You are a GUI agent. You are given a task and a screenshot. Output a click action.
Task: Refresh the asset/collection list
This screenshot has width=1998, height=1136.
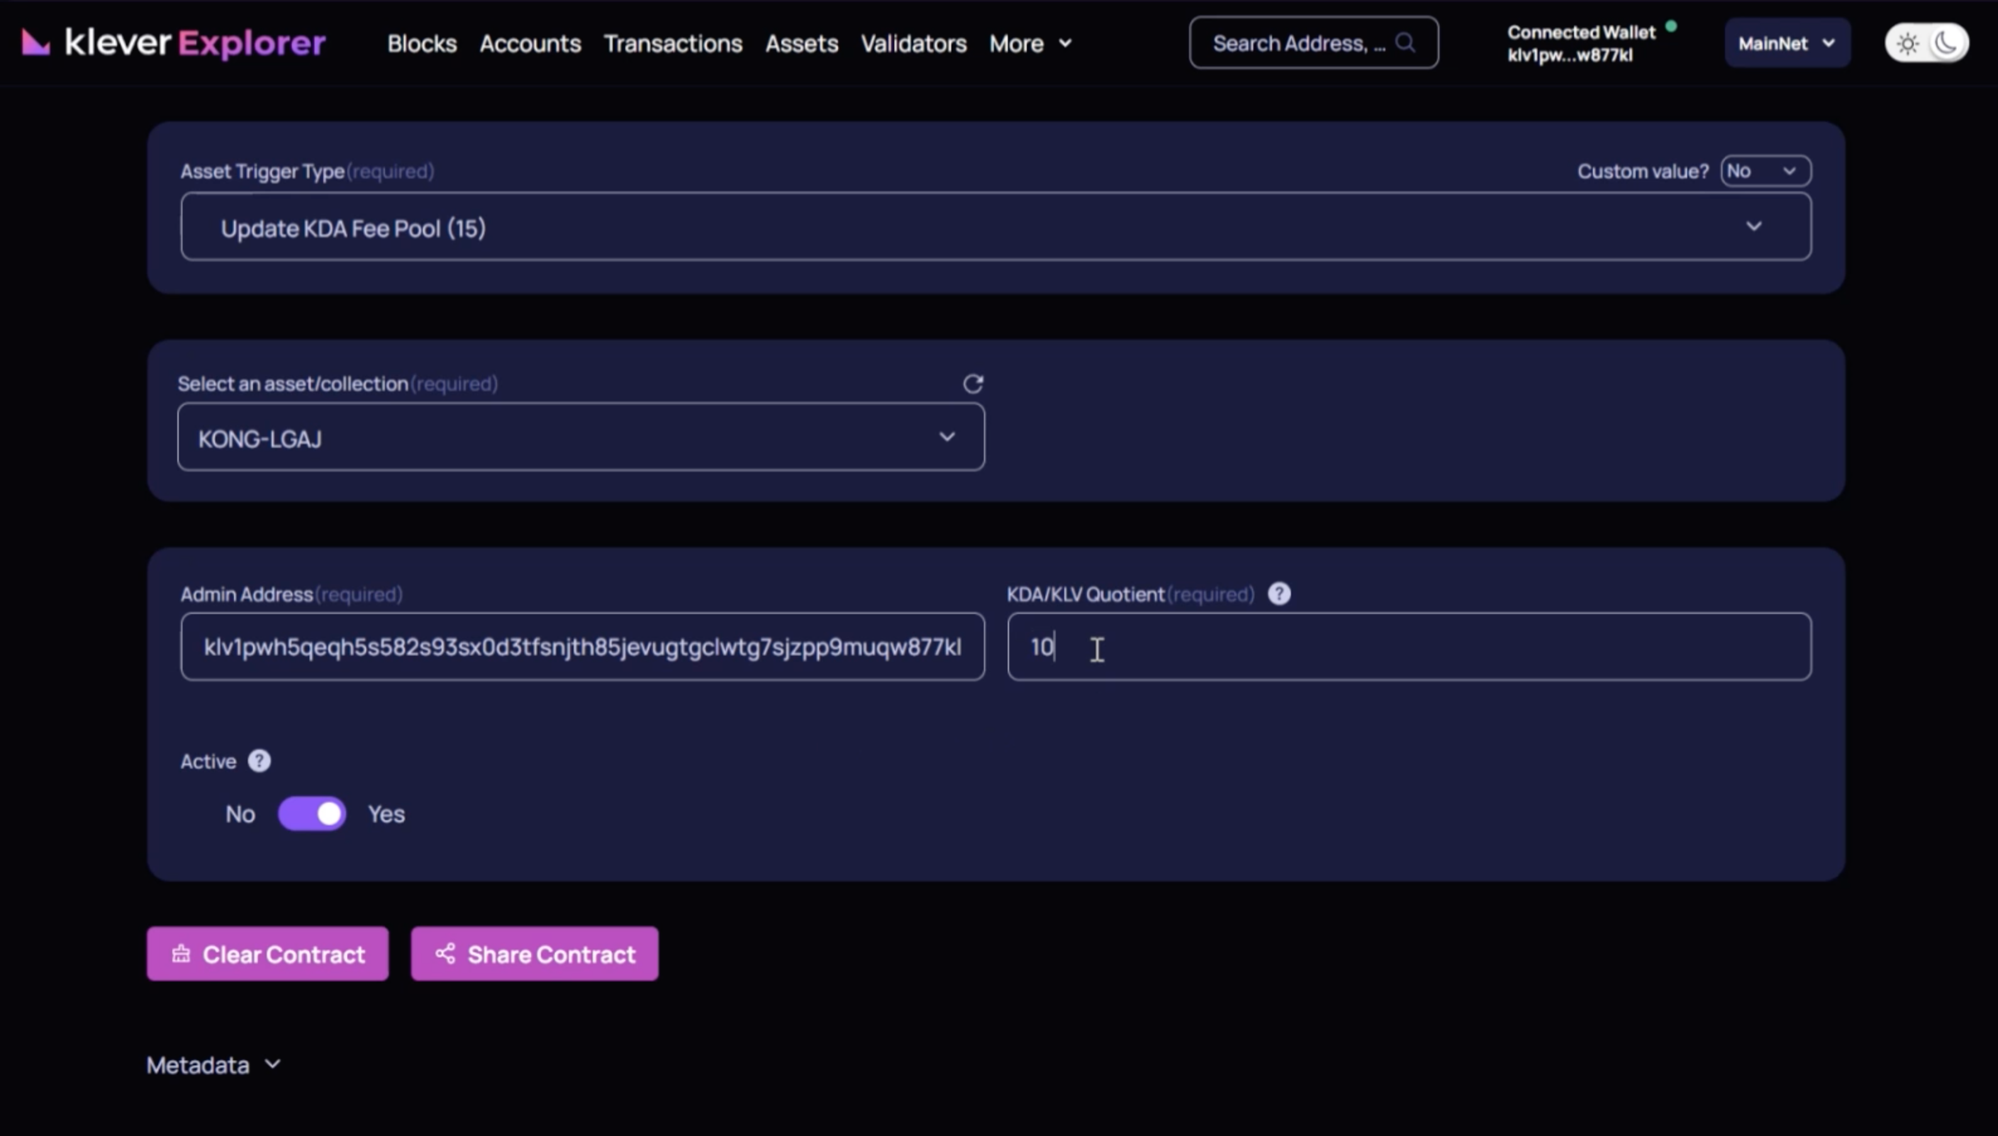click(974, 384)
